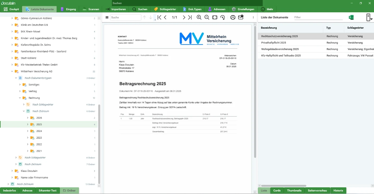This screenshot has height=194, width=374.
Task: Expand the Vertrag folder
Action: coord(20,91)
